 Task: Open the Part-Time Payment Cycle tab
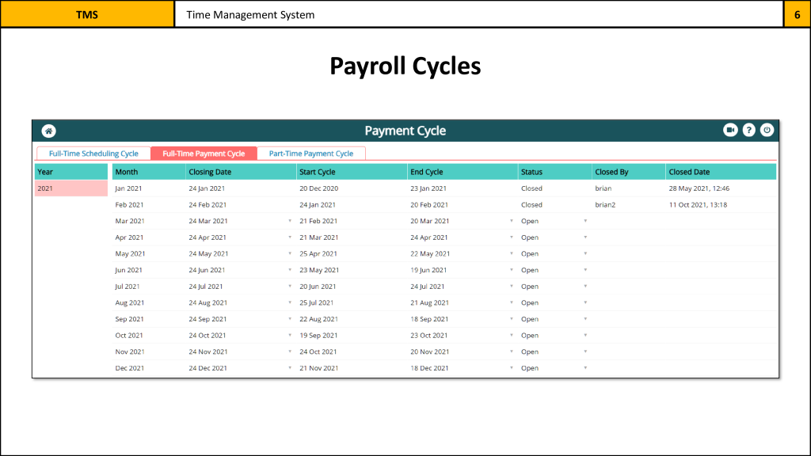click(x=310, y=154)
